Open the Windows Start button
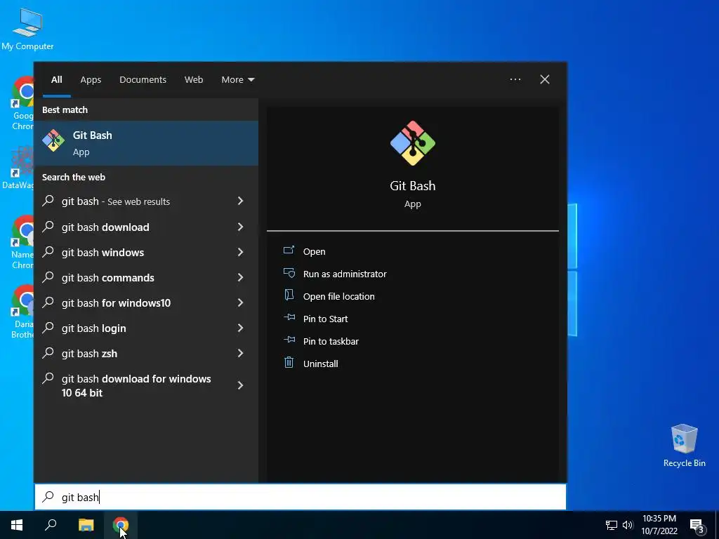The image size is (719, 539). click(x=17, y=525)
